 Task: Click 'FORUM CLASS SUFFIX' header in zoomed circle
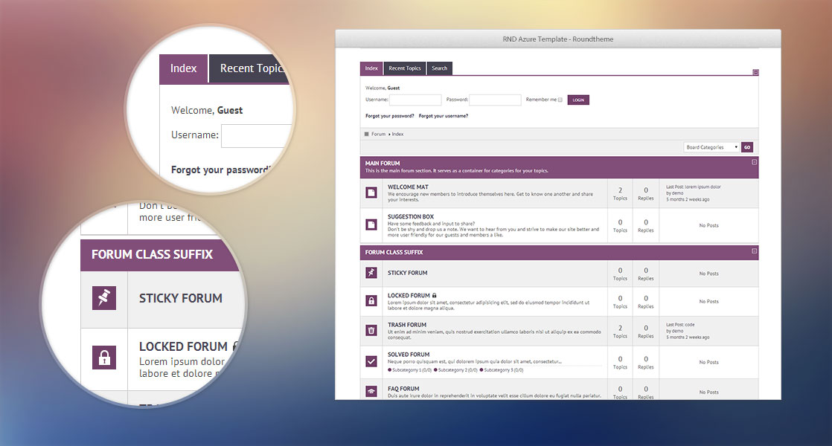click(x=153, y=254)
